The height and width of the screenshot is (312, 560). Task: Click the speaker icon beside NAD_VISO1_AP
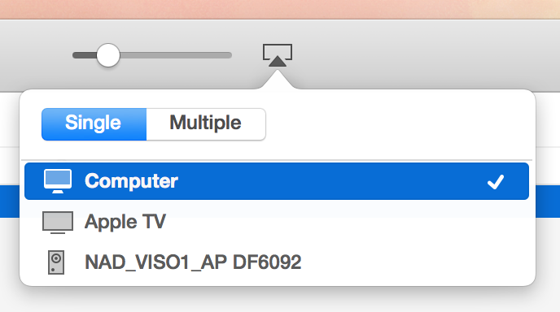[x=56, y=262]
